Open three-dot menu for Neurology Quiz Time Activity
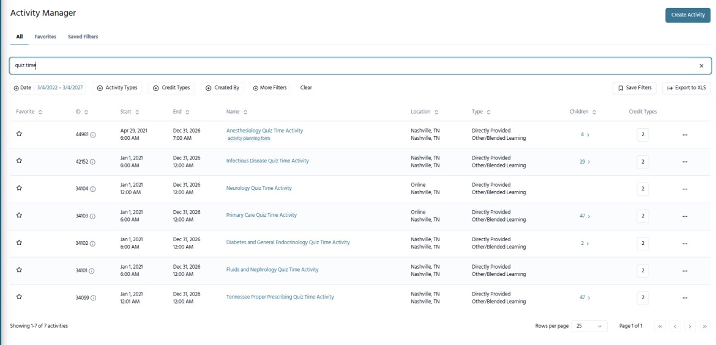 pyautogui.click(x=685, y=189)
